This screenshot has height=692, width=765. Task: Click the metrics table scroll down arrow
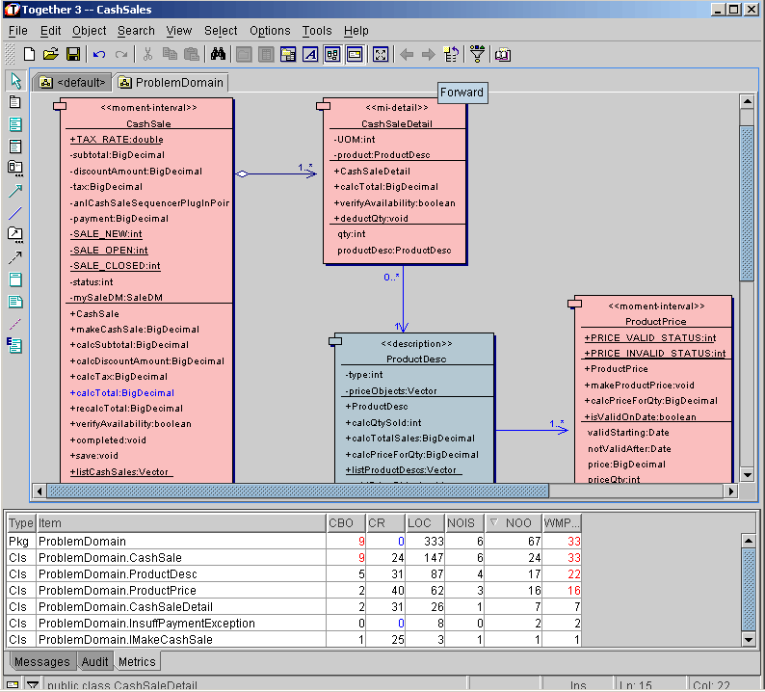point(749,638)
